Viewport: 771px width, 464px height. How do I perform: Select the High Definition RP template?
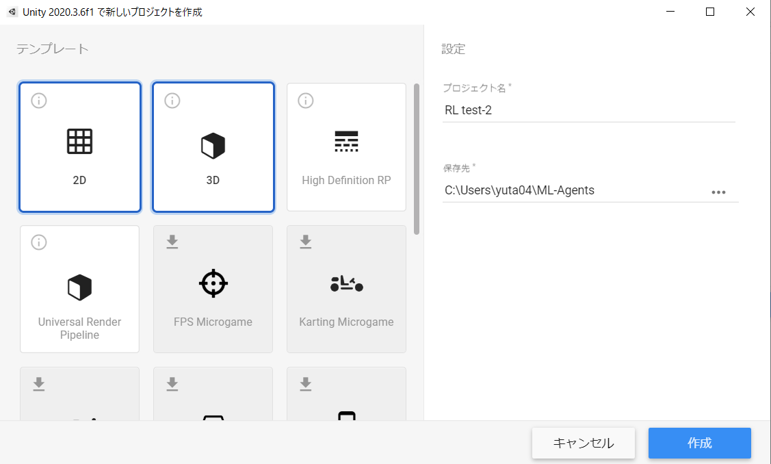click(x=346, y=147)
